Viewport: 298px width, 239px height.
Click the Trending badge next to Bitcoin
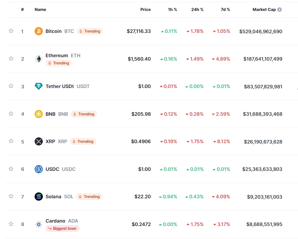(90, 31)
